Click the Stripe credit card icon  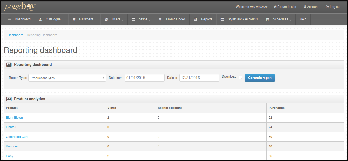[x=133, y=19]
